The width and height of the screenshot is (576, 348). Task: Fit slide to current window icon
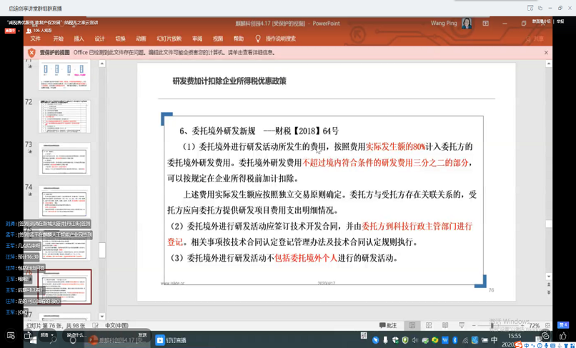pyautogui.click(x=547, y=326)
